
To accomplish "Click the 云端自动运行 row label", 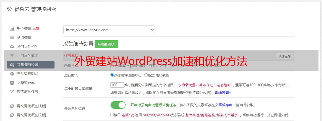I will pos(75,109).
